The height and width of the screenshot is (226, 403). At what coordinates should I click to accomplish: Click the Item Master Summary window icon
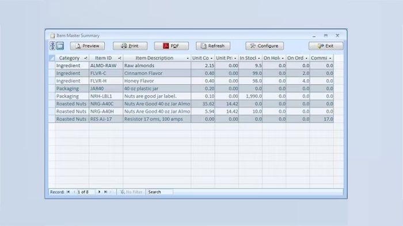[52, 36]
